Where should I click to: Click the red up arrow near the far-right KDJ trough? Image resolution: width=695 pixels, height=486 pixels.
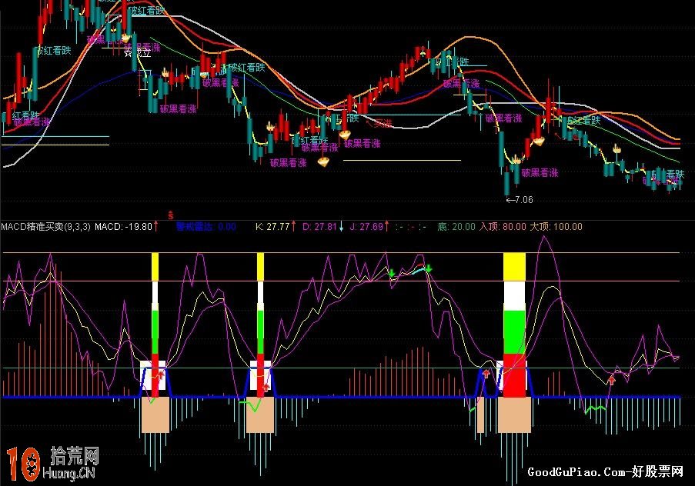612,380
